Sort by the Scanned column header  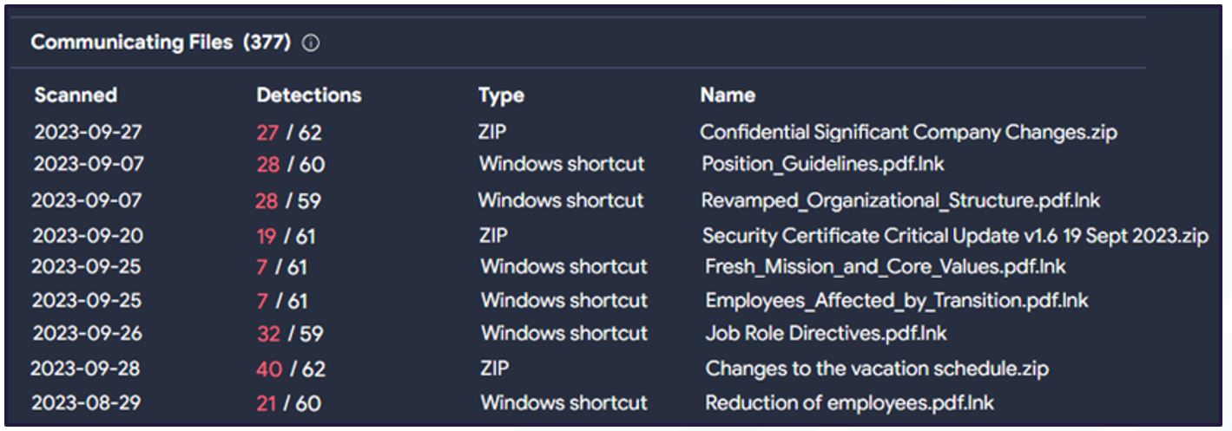coord(76,95)
